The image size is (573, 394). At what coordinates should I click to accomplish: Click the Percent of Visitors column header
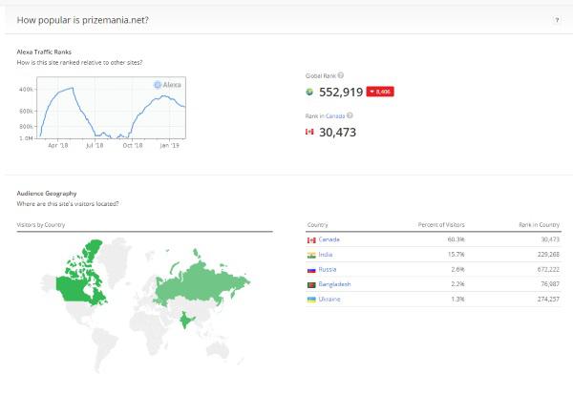point(441,225)
